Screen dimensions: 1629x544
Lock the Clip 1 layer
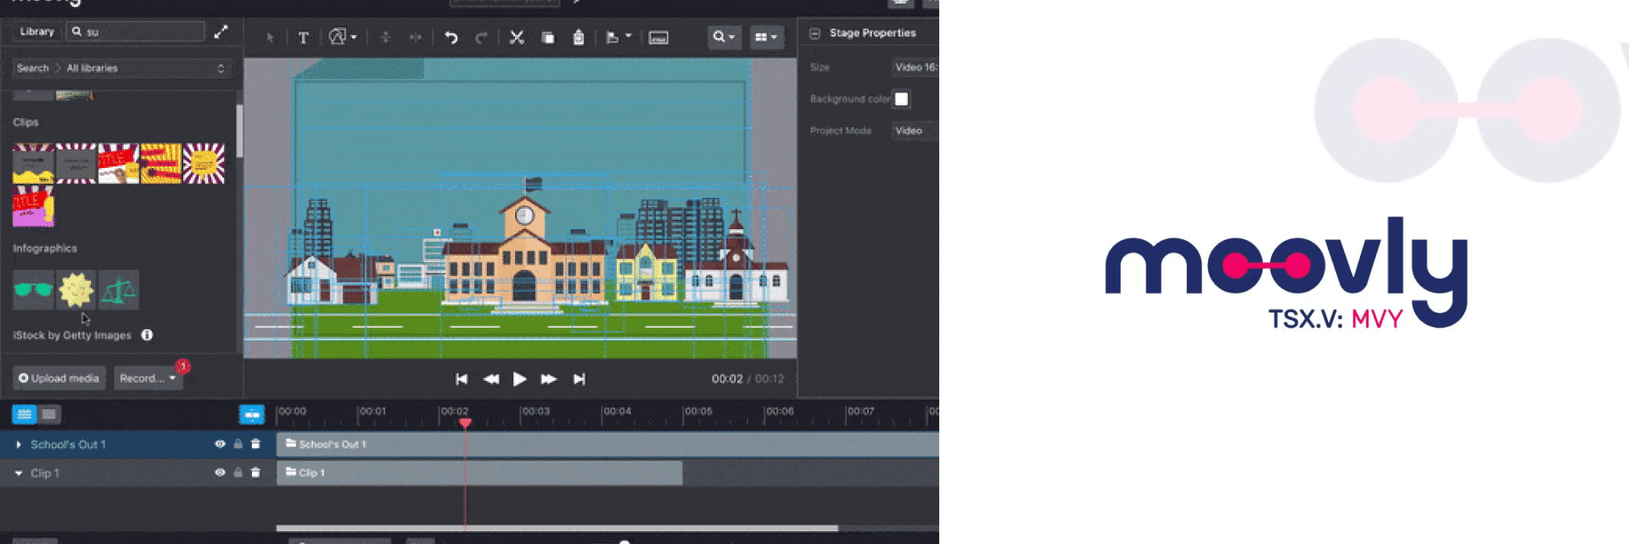(238, 472)
